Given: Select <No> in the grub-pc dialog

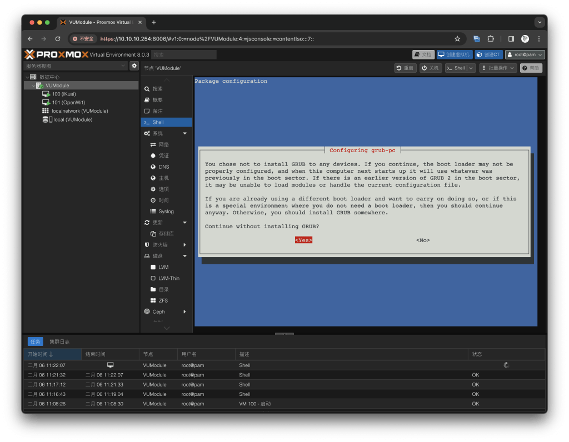Looking at the screenshot, I should (x=423, y=240).
